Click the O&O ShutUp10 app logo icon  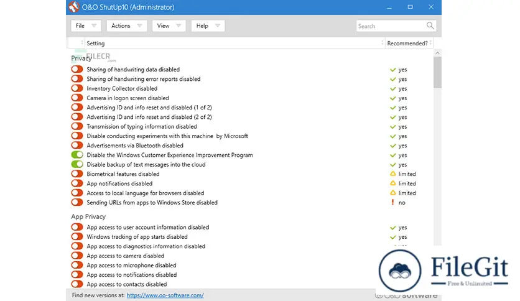pyautogui.click(x=73, y=7)
